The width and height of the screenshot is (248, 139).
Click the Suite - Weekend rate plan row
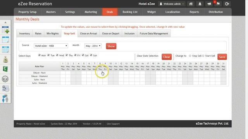40,83
